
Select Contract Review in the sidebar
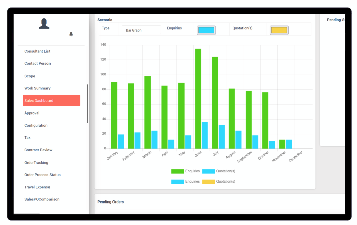point(38,150)
